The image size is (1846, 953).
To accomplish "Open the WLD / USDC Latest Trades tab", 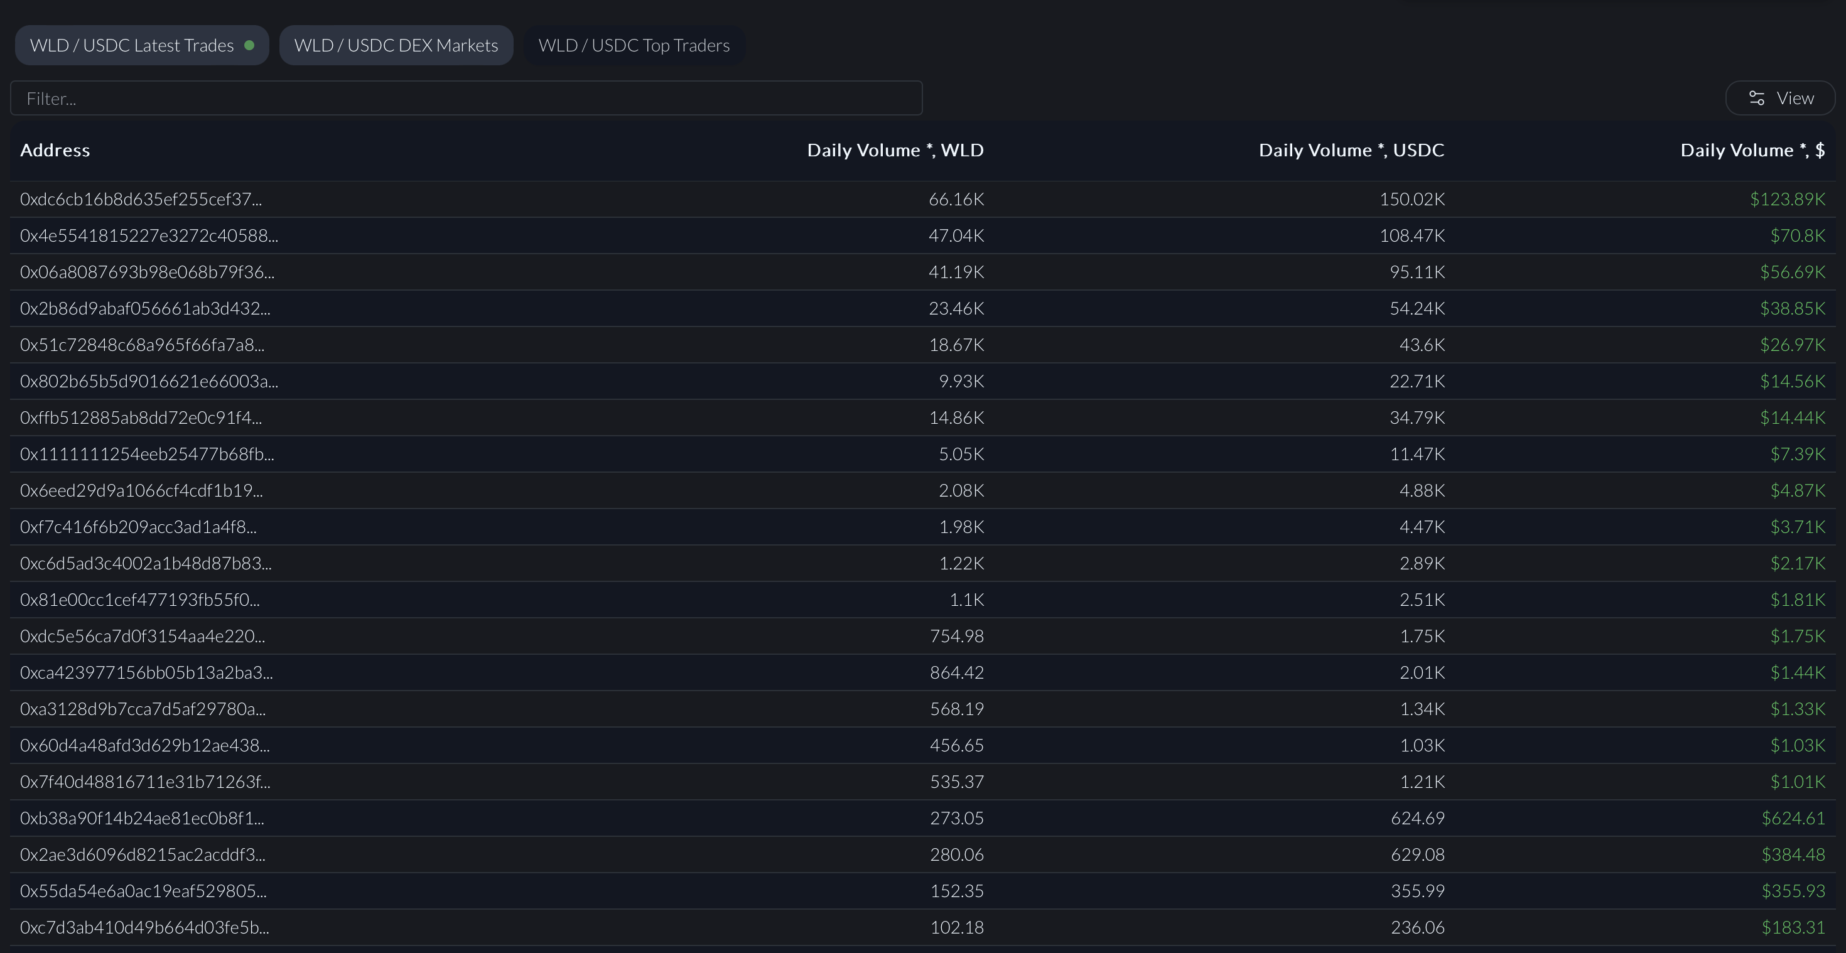I will coord(142,45).
